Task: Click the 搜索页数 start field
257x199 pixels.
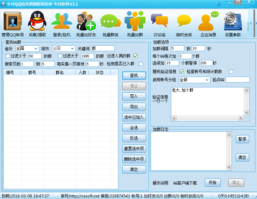Action: pyautogui.click(x=27, y=64)
